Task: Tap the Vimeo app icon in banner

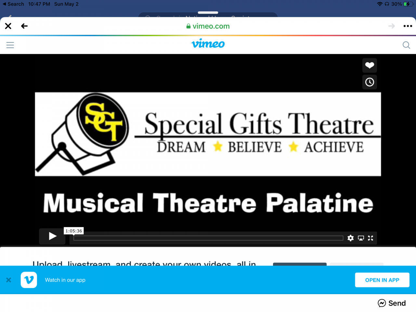Action: pyautogui.click(x=29, y=280)
